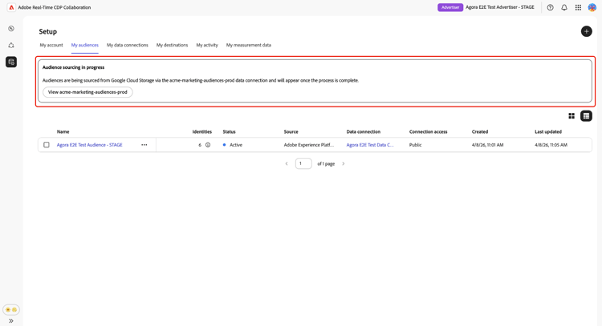Viewport: 602px width, 326px height.
Task: Toggle the light/dark theme switch
Action: coord(11,309)
